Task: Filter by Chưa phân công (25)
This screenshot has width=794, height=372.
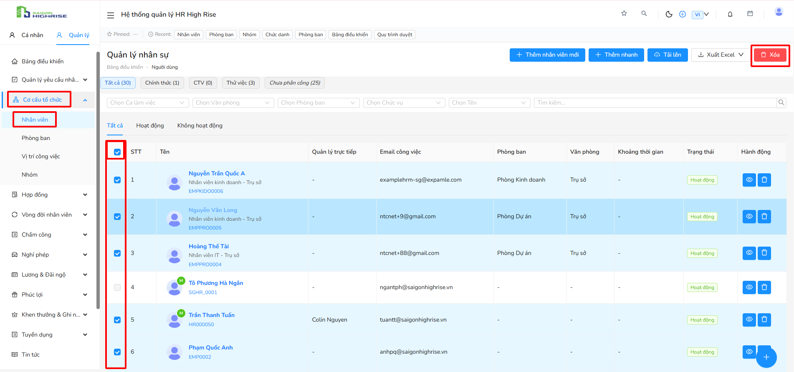Action: [x=295, y=83]
